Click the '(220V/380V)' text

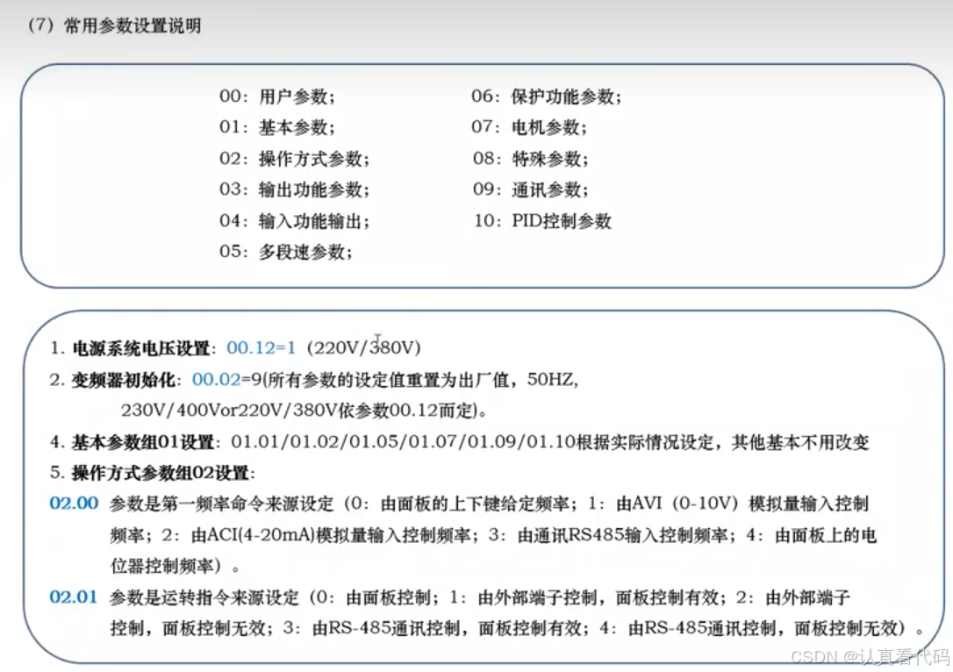tap(363, 348)
